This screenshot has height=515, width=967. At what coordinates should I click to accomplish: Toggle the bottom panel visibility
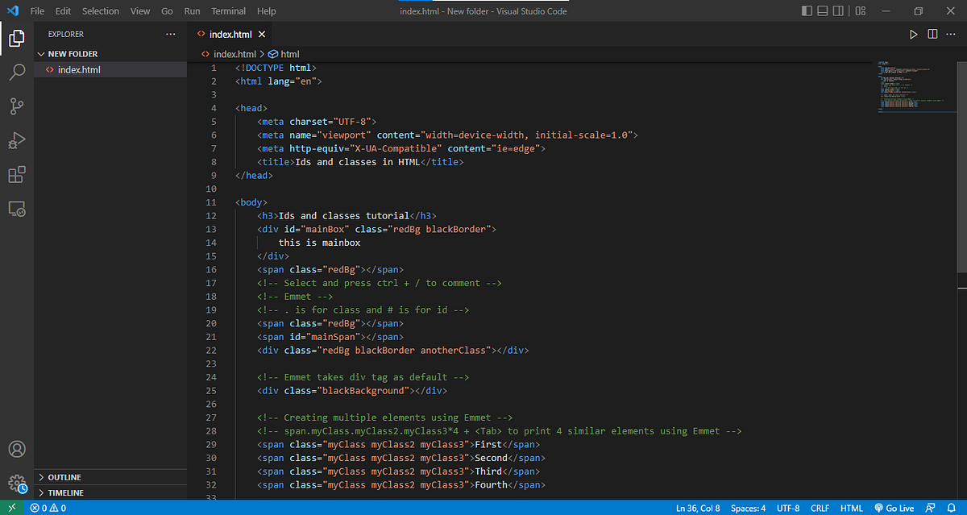point(821,10)
